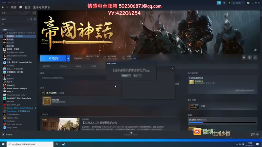Open the 2021.12.10 update announcement
Image resolution: width=262 pixels, height=147 pixels.
click(100, 123)
